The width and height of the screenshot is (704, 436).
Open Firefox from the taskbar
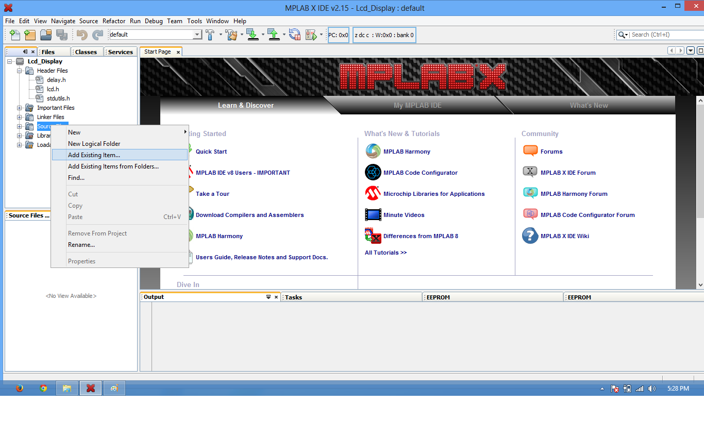coord(20,388)
